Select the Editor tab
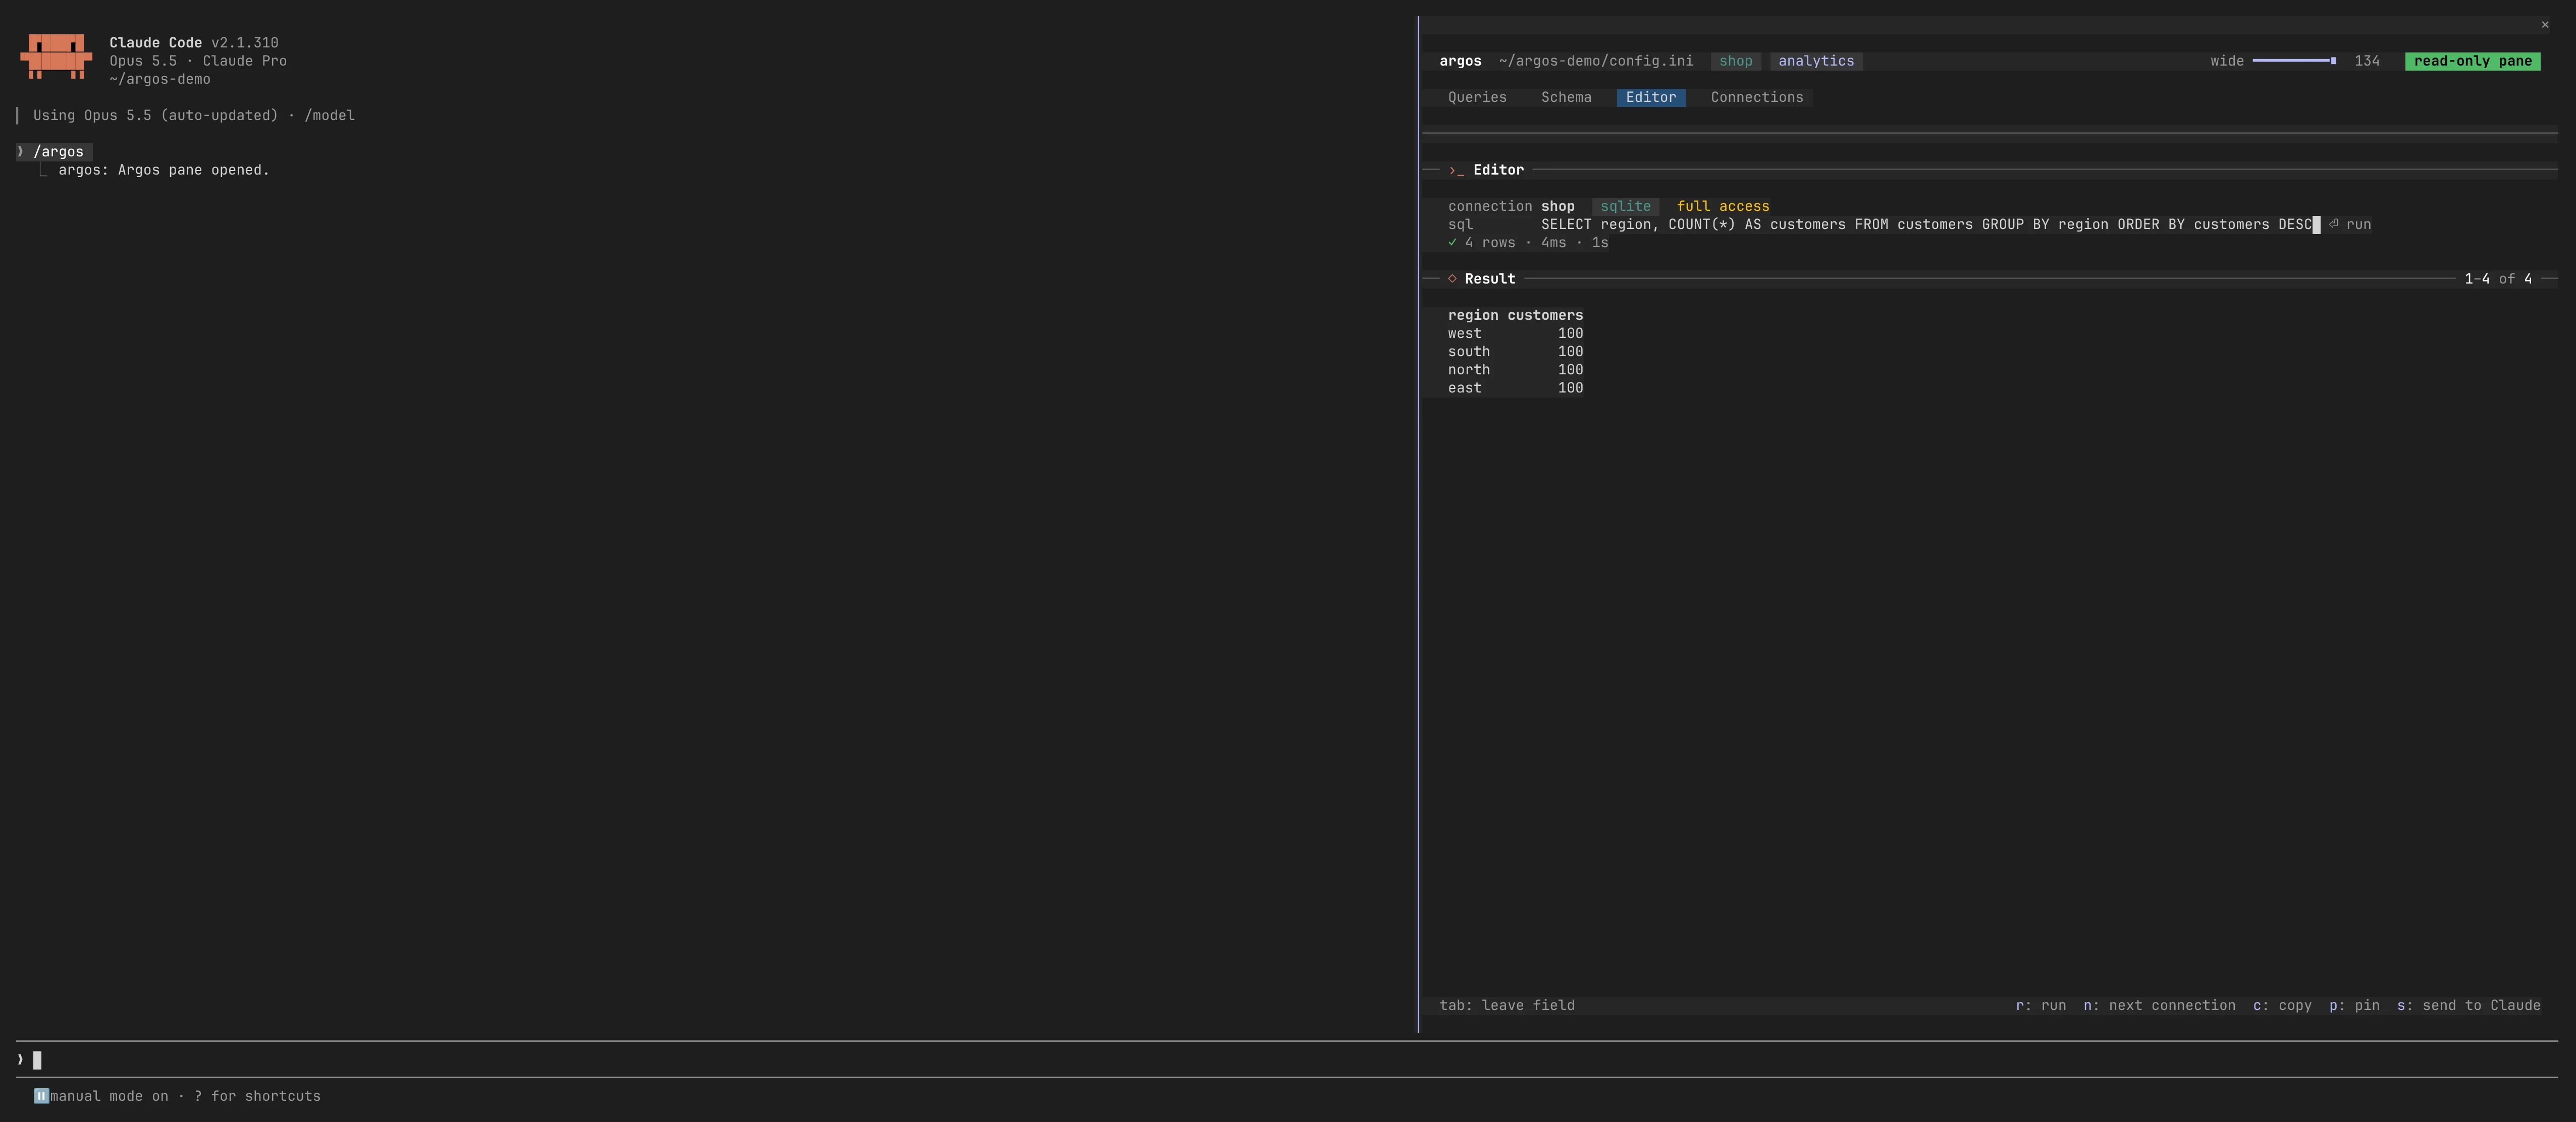Image resolution: width=2576 pixels, height=1122 pixels. tap(1651, 98)
